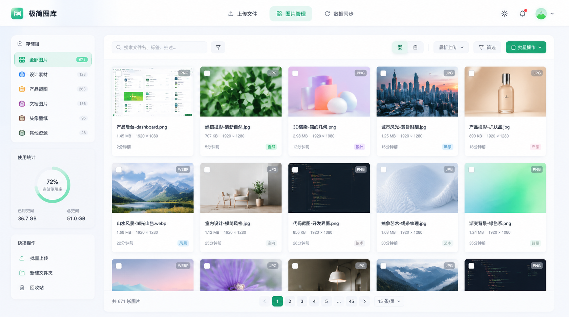Toggle the light/dark theme sun icon
This screenshot has width=569, height=317.
[x=504, y=14]
